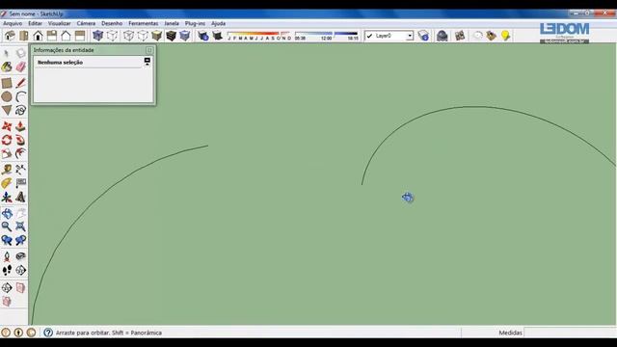617x347 pixels.
Task: Toggle Back Edges style
Action: click(112, 36)
